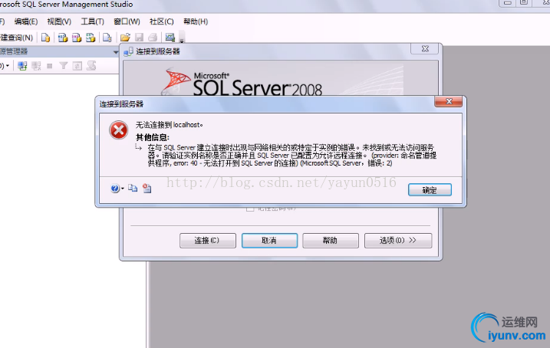Click the 连接(C) button

point(208,241)
